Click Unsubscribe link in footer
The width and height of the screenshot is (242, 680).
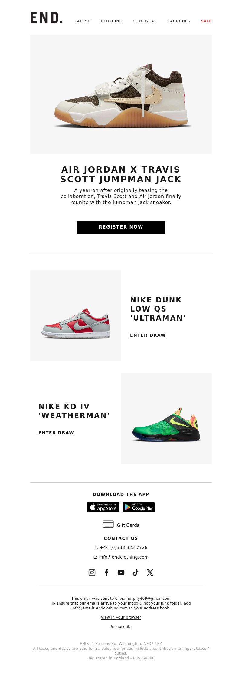(x=121, y=626)
